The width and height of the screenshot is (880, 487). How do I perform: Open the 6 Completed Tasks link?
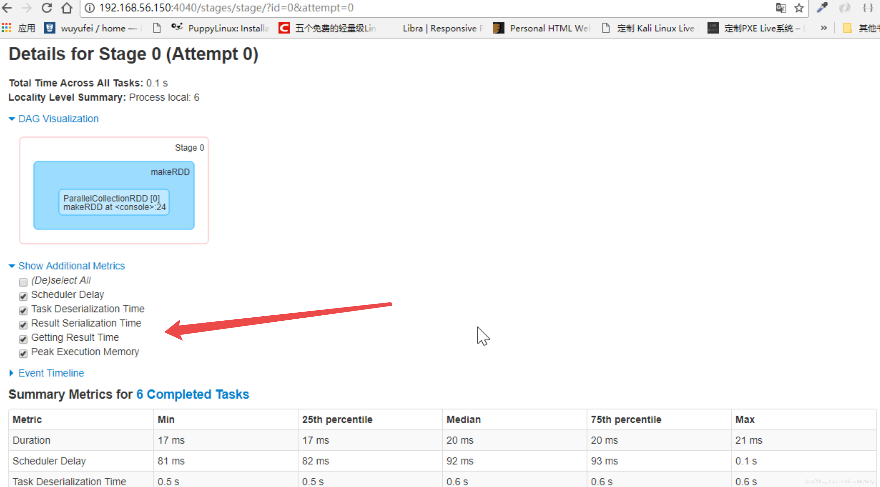[192, 394]
